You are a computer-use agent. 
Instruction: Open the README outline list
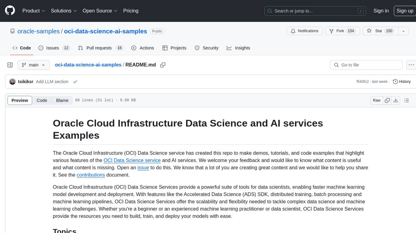click(407, 100)
